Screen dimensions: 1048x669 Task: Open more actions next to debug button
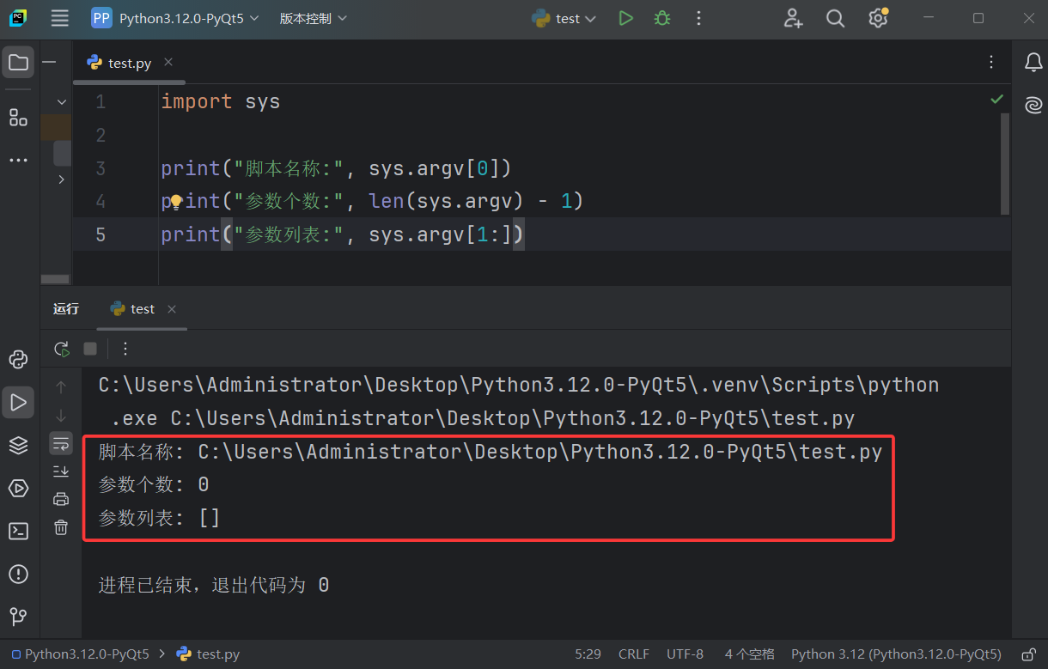698,18
